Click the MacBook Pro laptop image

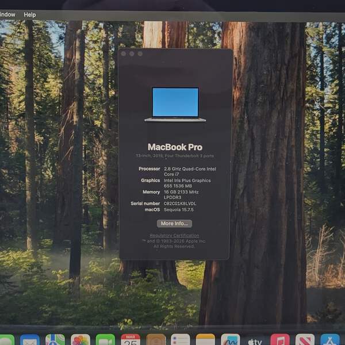click(x=175, y=104)
